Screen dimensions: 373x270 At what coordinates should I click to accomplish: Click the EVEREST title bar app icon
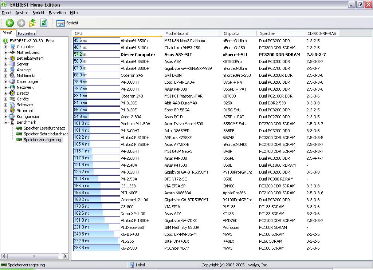tap(4, 4)
